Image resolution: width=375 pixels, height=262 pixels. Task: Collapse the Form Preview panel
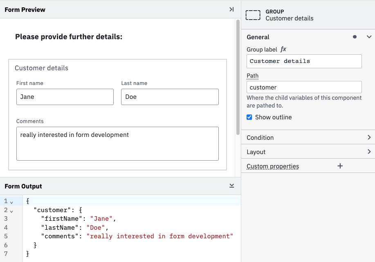[231, 9]
